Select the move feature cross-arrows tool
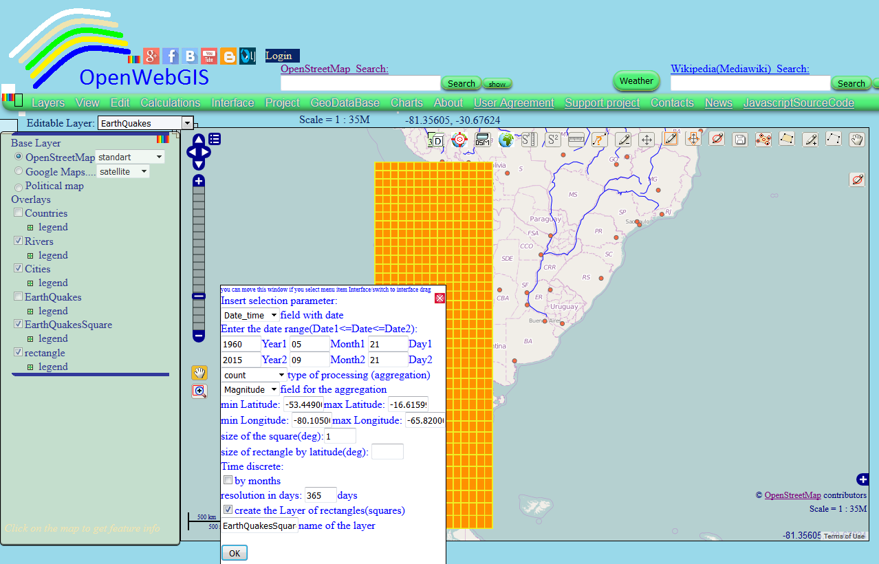 pos(647,139)
